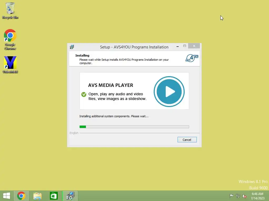Click the 'Open, play any audio and video' description
This screenshot has width=269, height=201.
tap(117, 96)
